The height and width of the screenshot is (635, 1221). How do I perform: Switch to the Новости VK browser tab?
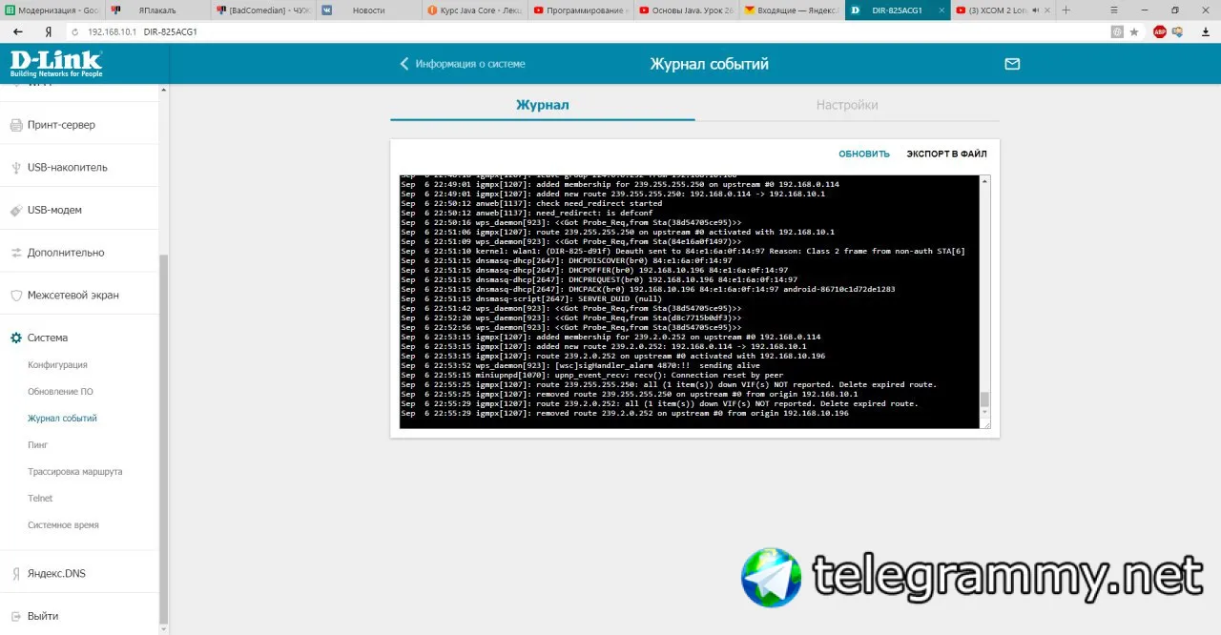(367, 10)
